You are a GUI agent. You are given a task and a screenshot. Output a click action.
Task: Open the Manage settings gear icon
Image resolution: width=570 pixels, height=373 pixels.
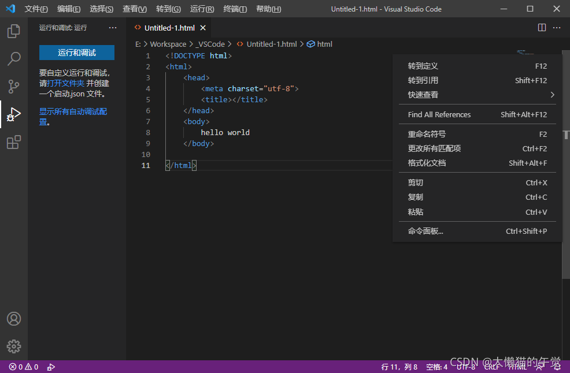point(14,346)
